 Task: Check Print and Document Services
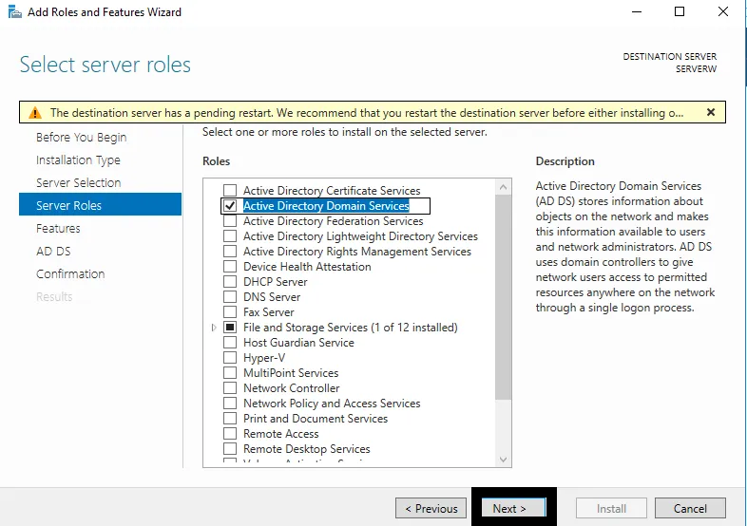coord(230,419)
